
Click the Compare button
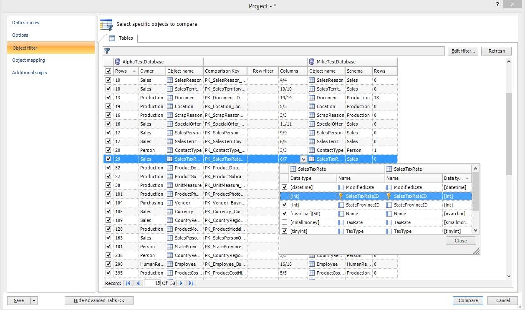click(468, 300)
